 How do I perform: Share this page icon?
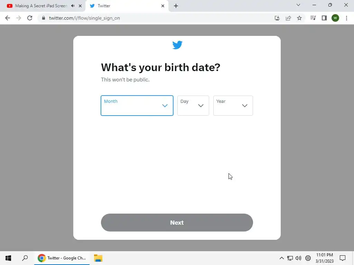288,18
